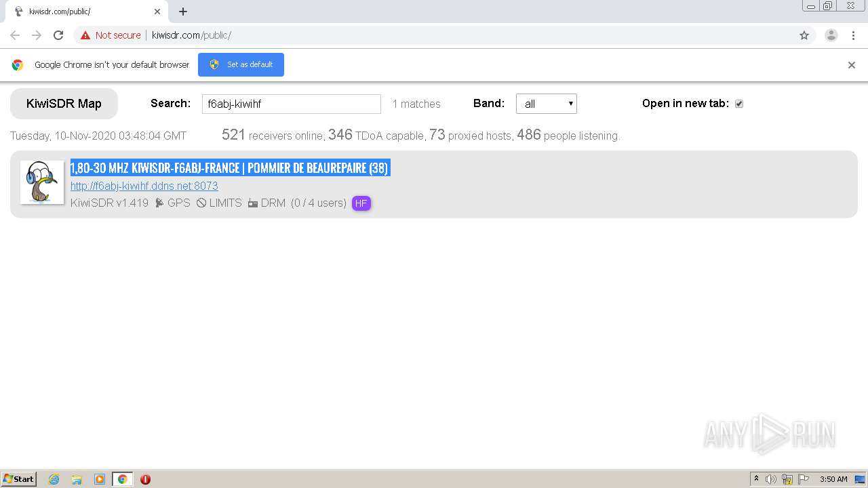Open the media player taskbar icon
The image size is (868, 488).
100,479
